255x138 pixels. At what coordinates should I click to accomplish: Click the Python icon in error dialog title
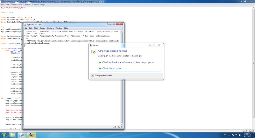91,46
